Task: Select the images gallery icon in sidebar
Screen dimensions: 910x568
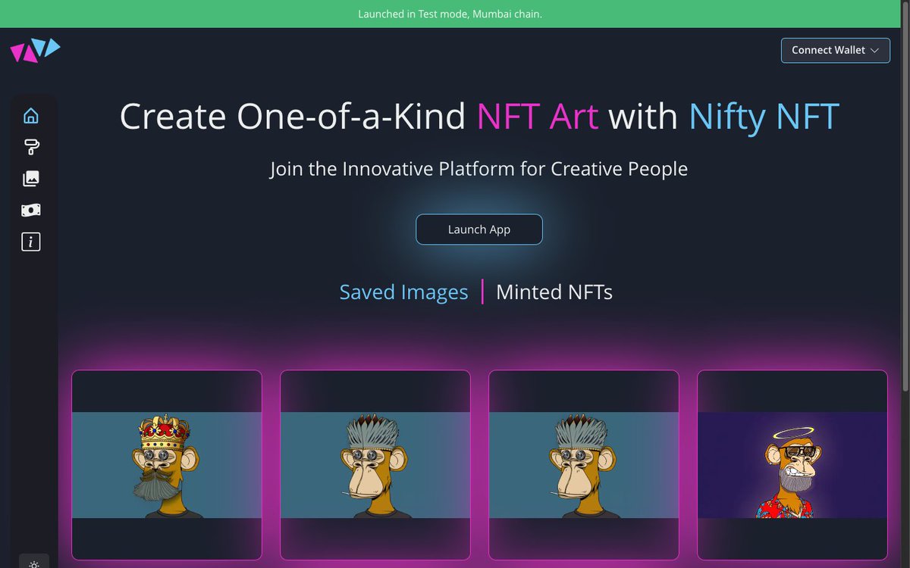Action: pos(30,178)
